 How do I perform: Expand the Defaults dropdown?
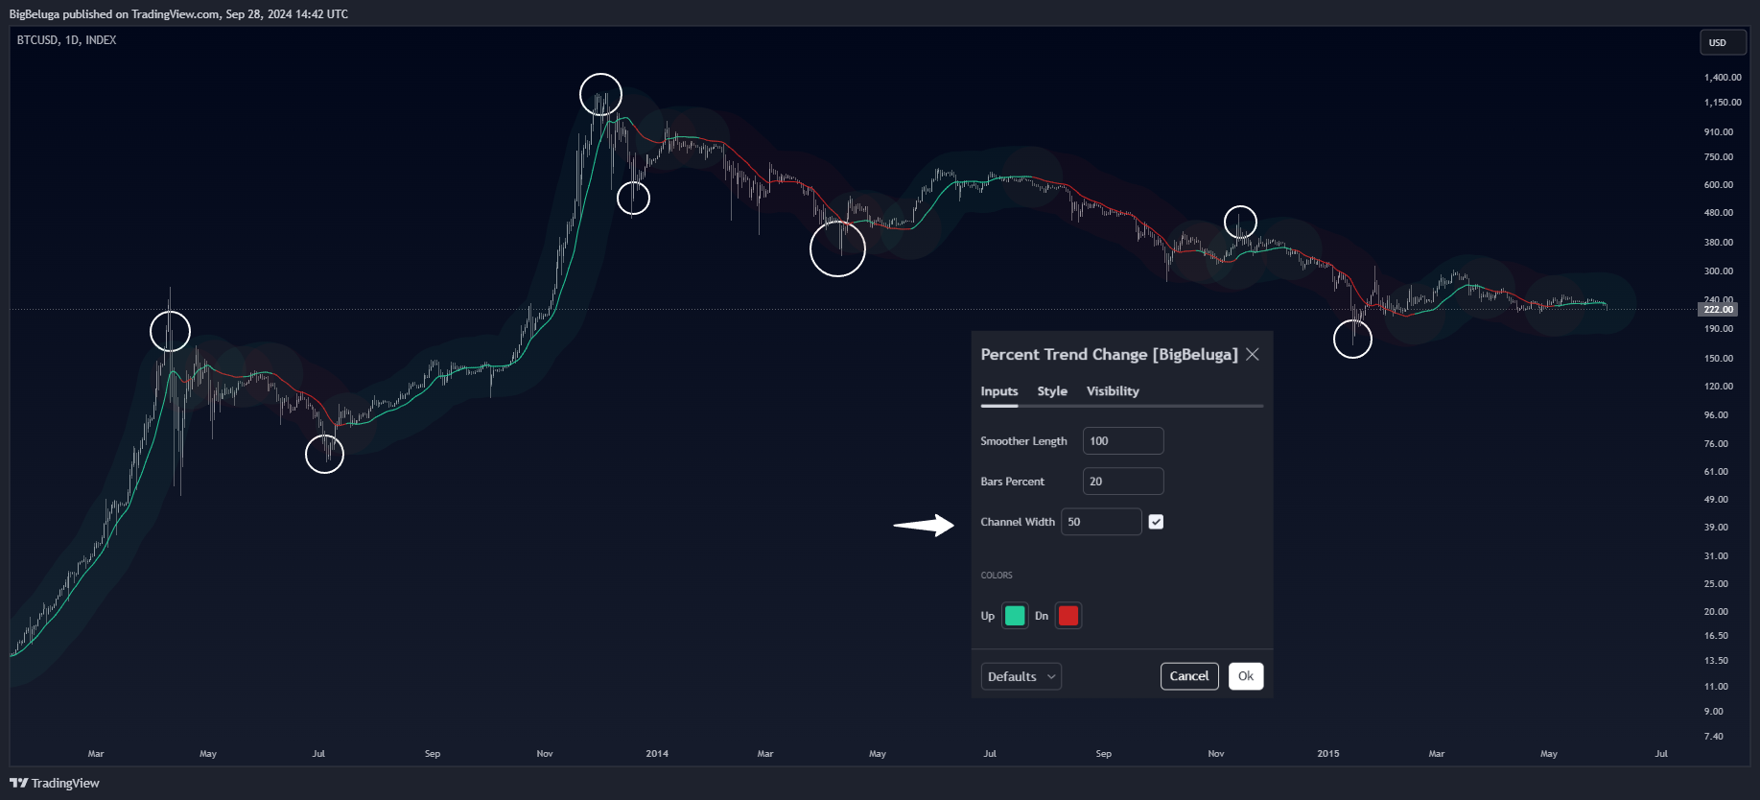tap(1021, 676)
